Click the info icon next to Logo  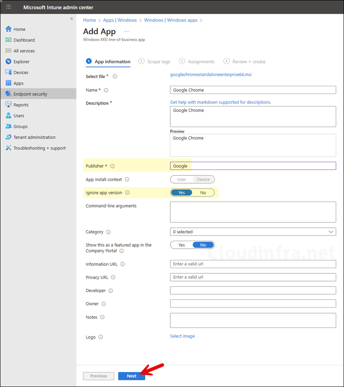click(101, 337)
